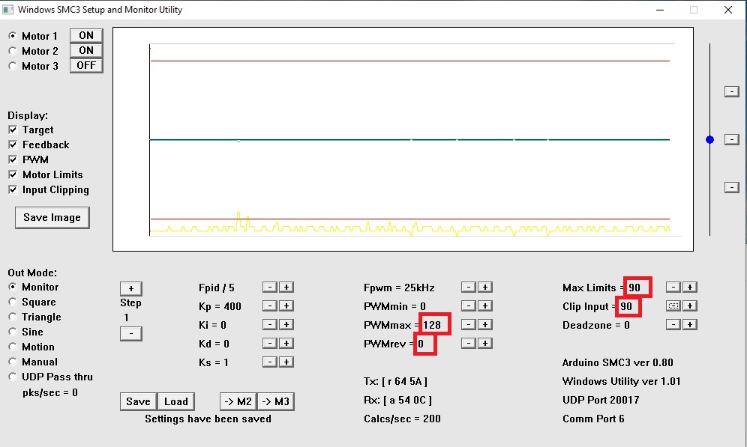The height and width of the screenshot is (447, 747).
Task: Decrease the PWMrev value
Action: pyautogui.click(x=469, y=344)
